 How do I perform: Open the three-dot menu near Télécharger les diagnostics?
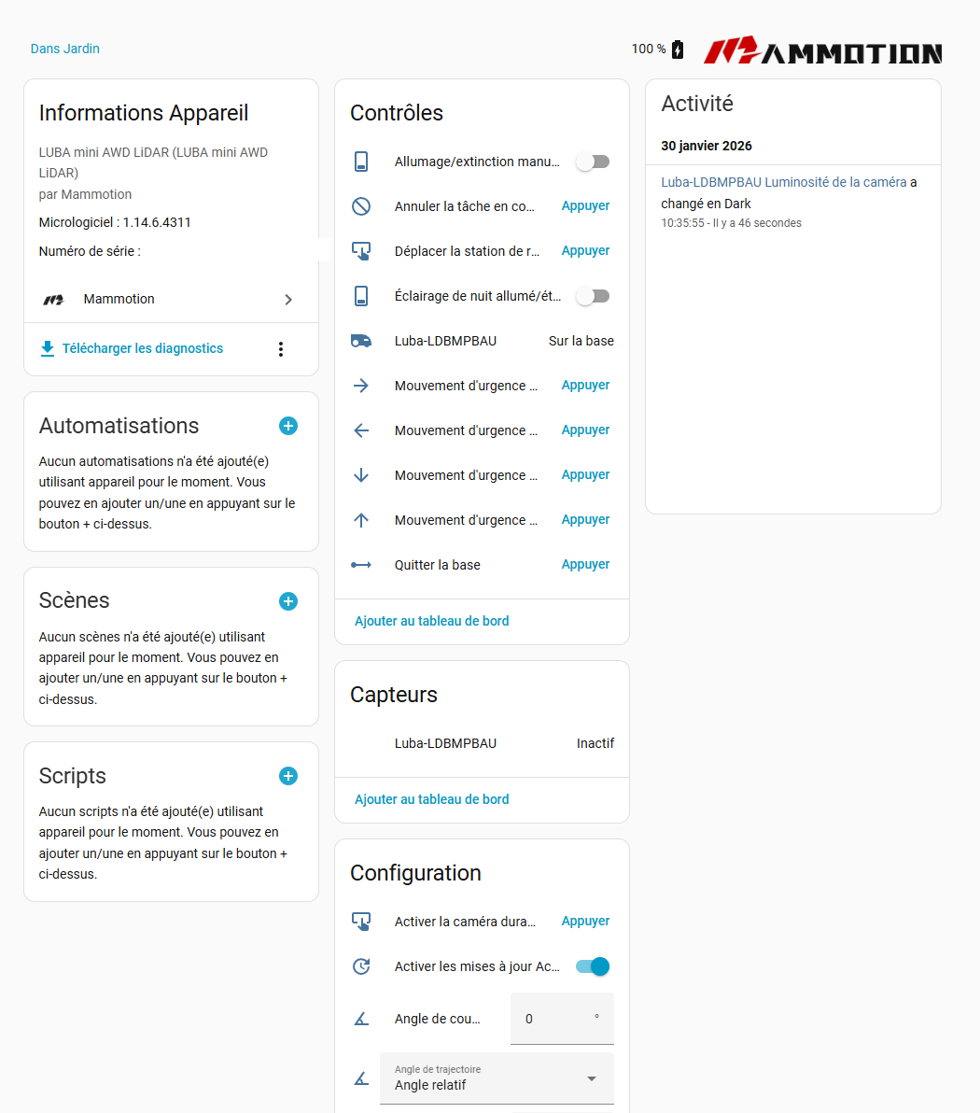click(281, 348)
